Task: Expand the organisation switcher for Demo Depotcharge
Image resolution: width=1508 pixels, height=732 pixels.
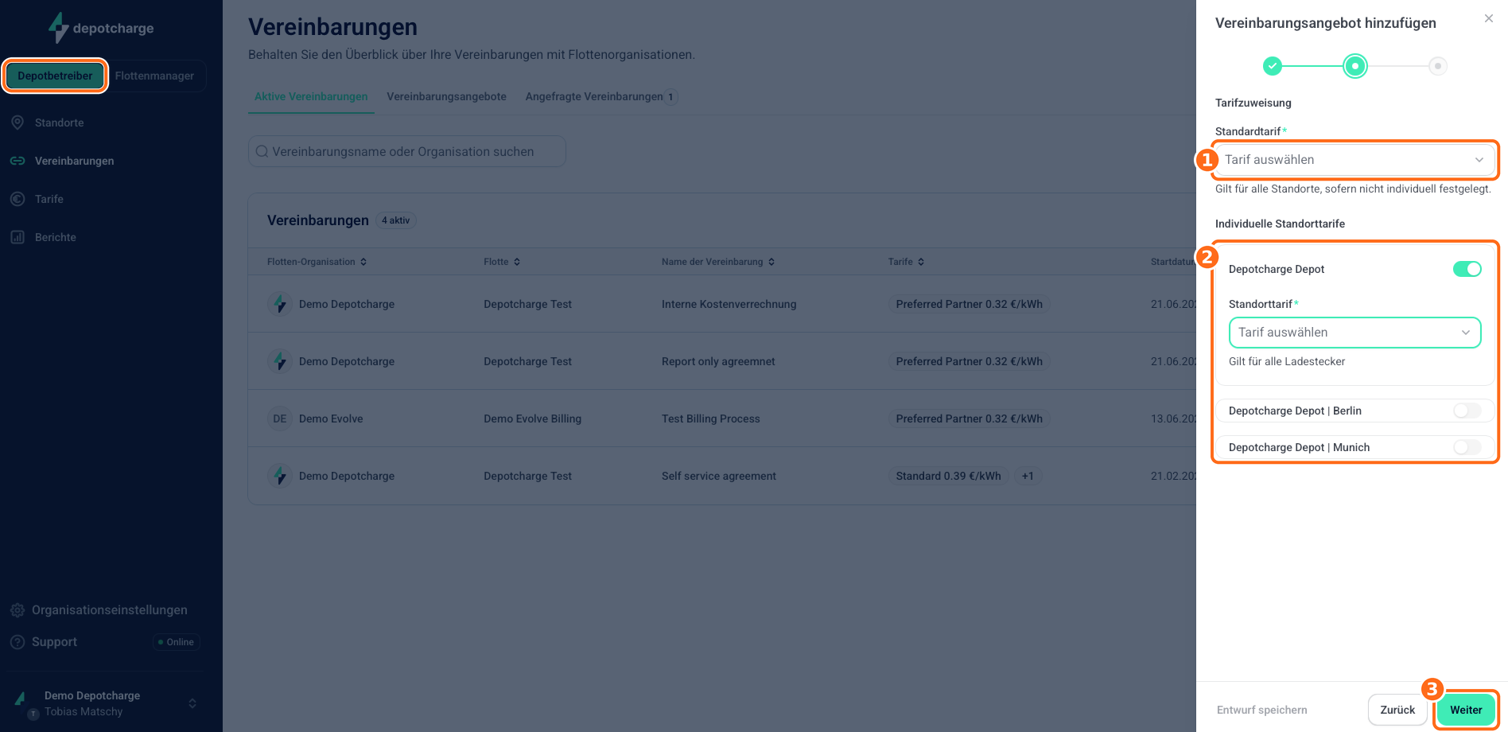Action: pos(192,703)
